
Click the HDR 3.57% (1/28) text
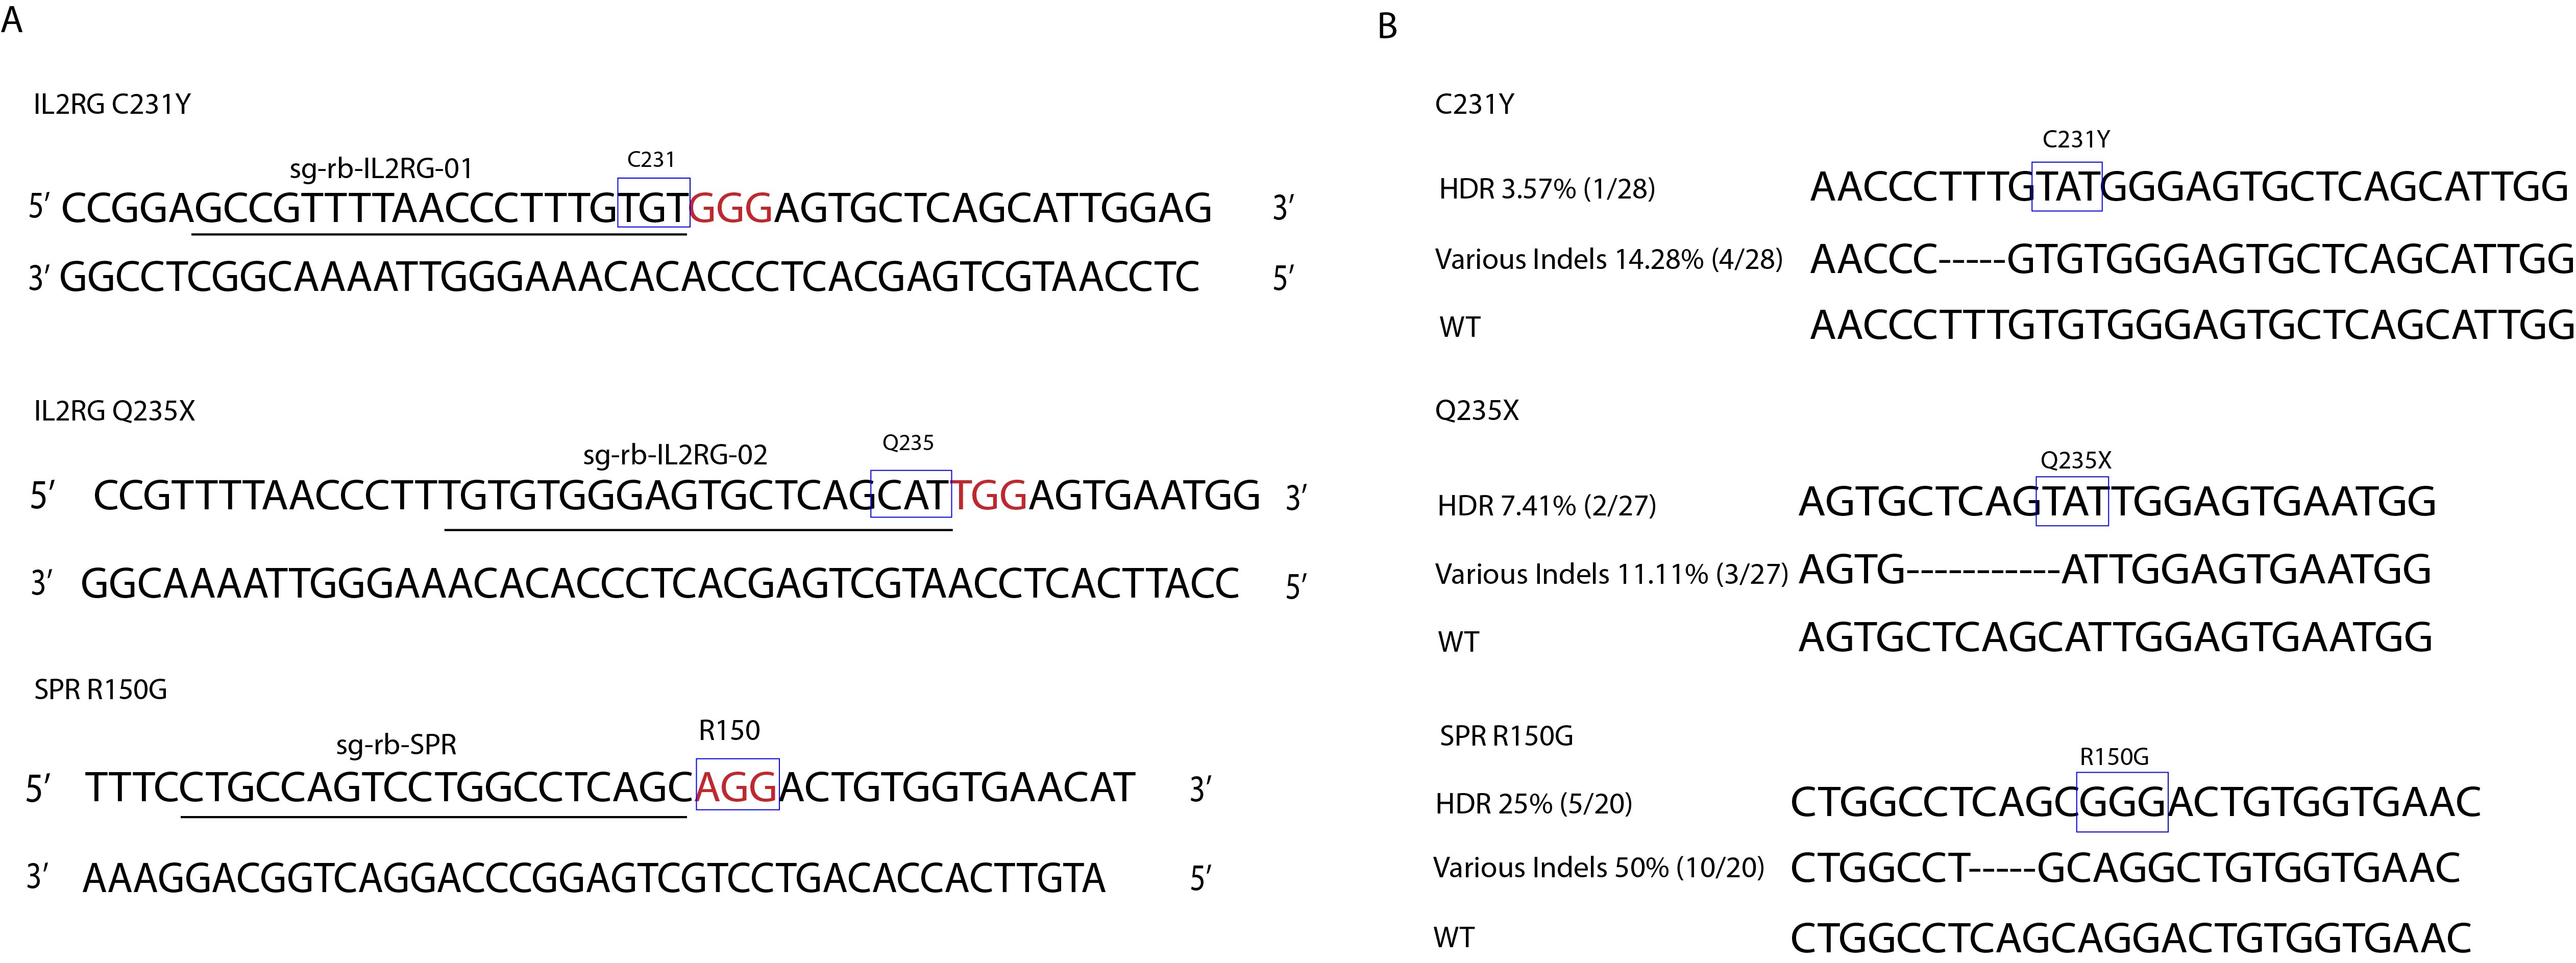pyautogui.click(x=1546, y=189)
